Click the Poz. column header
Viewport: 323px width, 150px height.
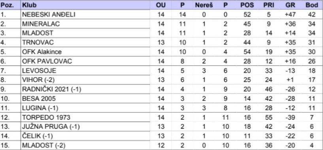[7, 5]
